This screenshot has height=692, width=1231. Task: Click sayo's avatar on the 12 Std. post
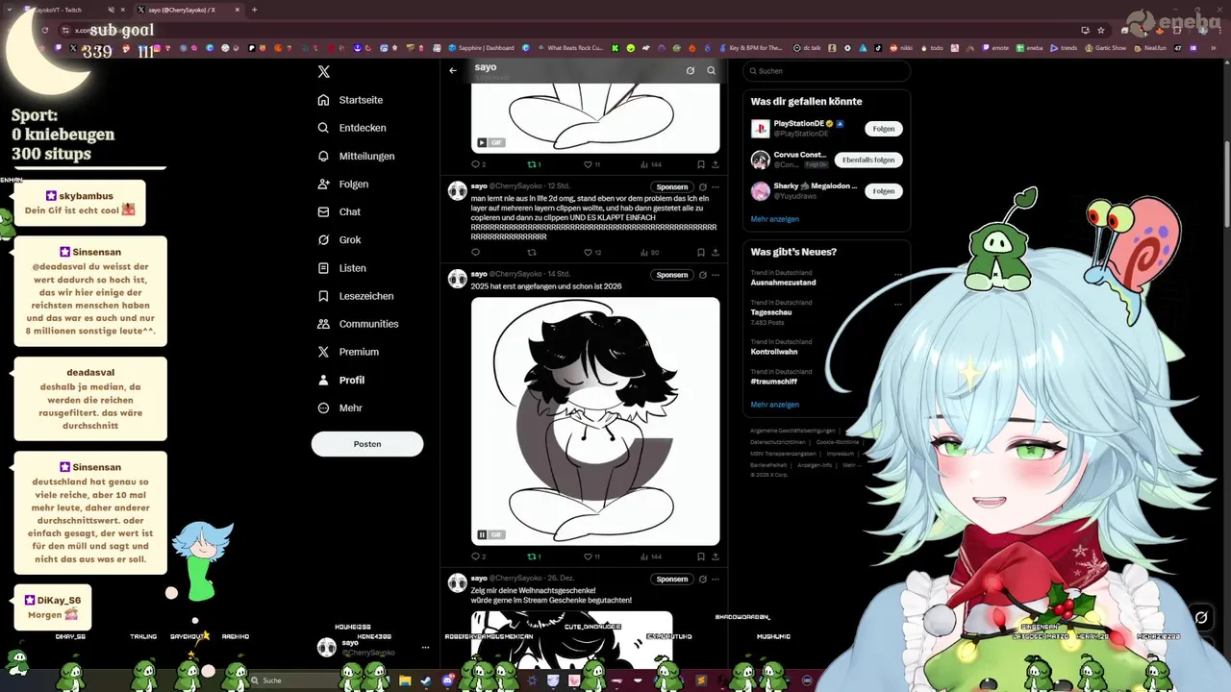point(458,190)
